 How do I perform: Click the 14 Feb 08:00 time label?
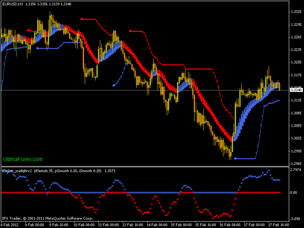click(157, 225)
